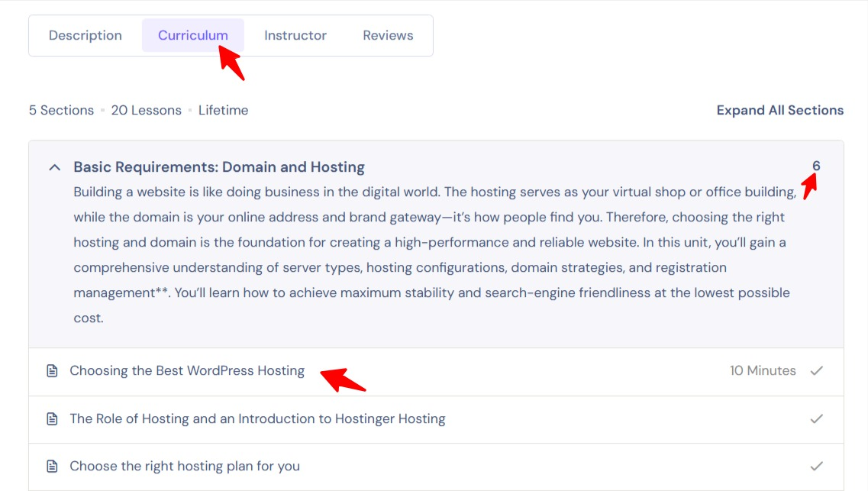Switch to the Description tab

86,36
